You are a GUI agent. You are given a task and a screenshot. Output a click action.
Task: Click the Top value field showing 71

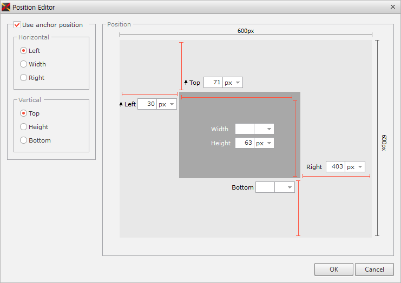213,83
